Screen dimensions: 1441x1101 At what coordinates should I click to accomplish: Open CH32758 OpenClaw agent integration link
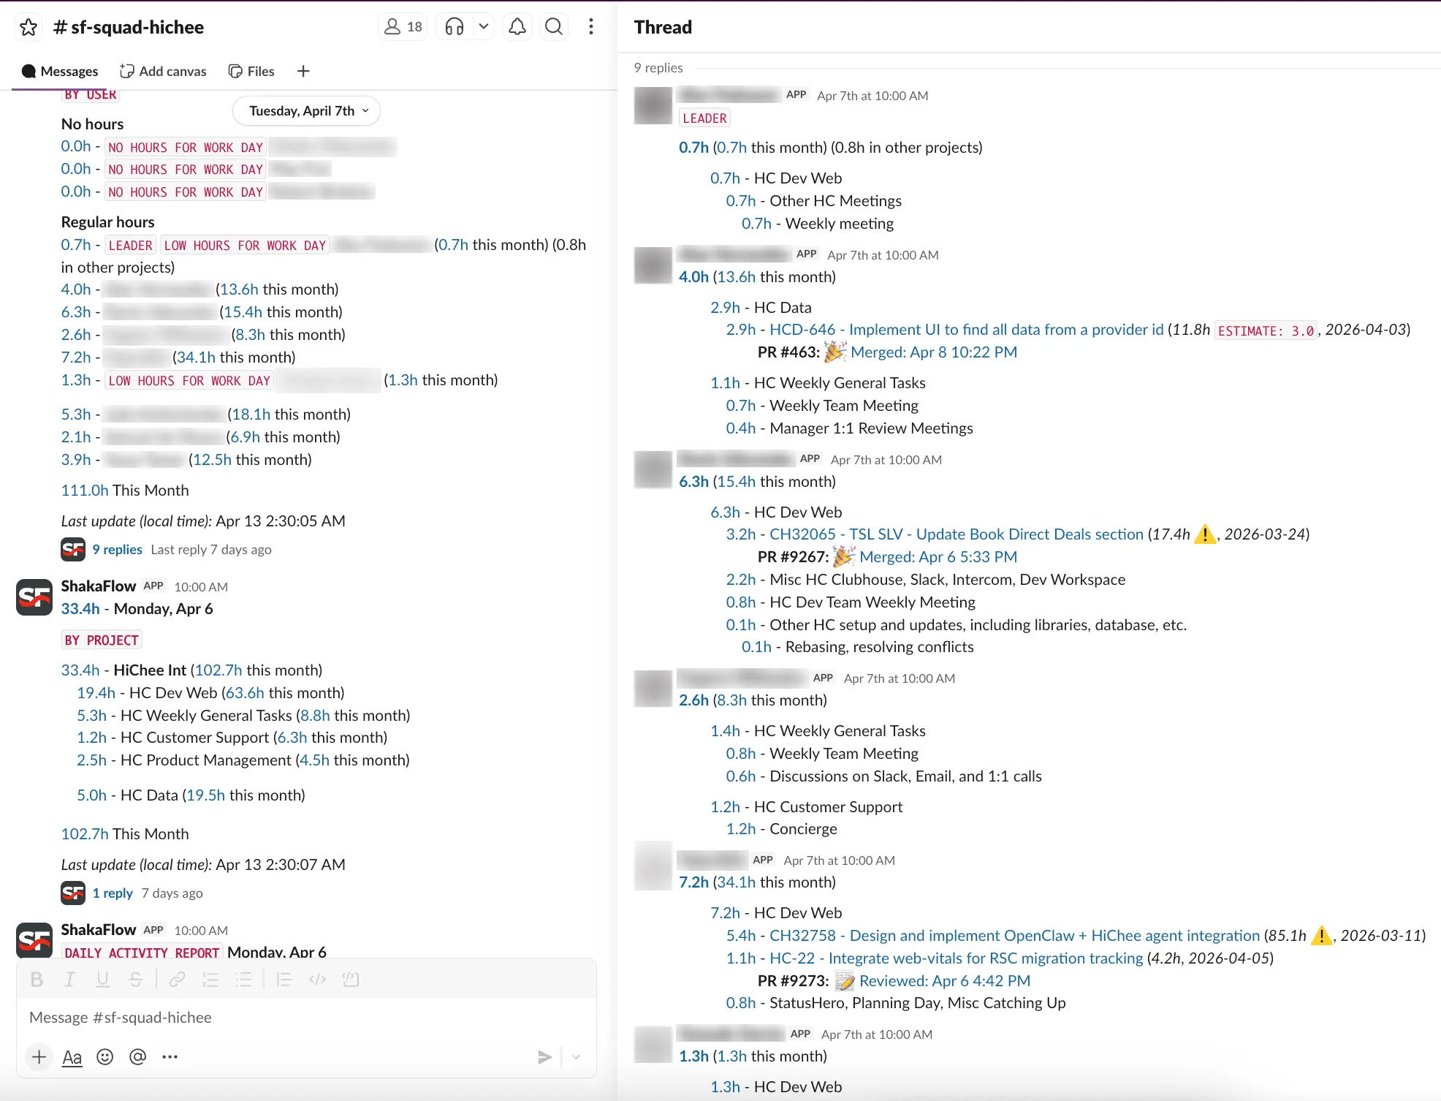1015,936
